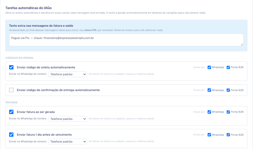
Task: Click "Enviar fatura ao ser gerada" label
Action: tap(36, 112)
